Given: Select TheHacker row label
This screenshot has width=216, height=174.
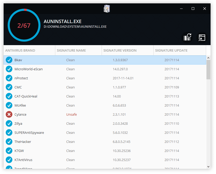Looking at the screenshot, I should click(x=23, y=142).
